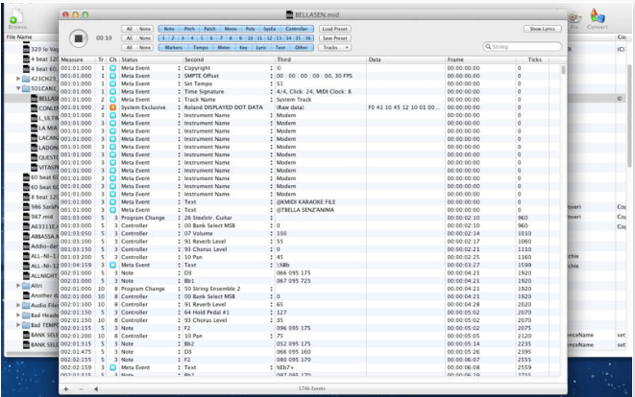The height and width of the screenshot is (397, 635).
Task: Sort by the Measure column header
Action: click(78, 59)
